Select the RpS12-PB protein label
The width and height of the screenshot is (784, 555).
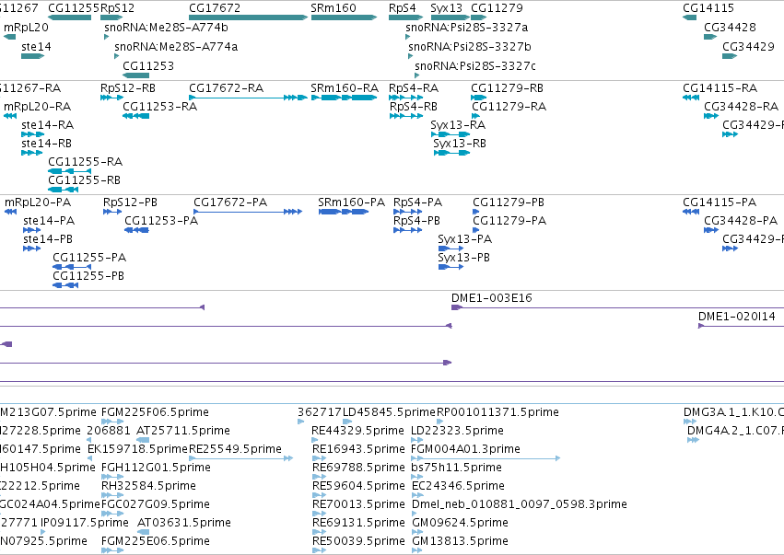131,202
